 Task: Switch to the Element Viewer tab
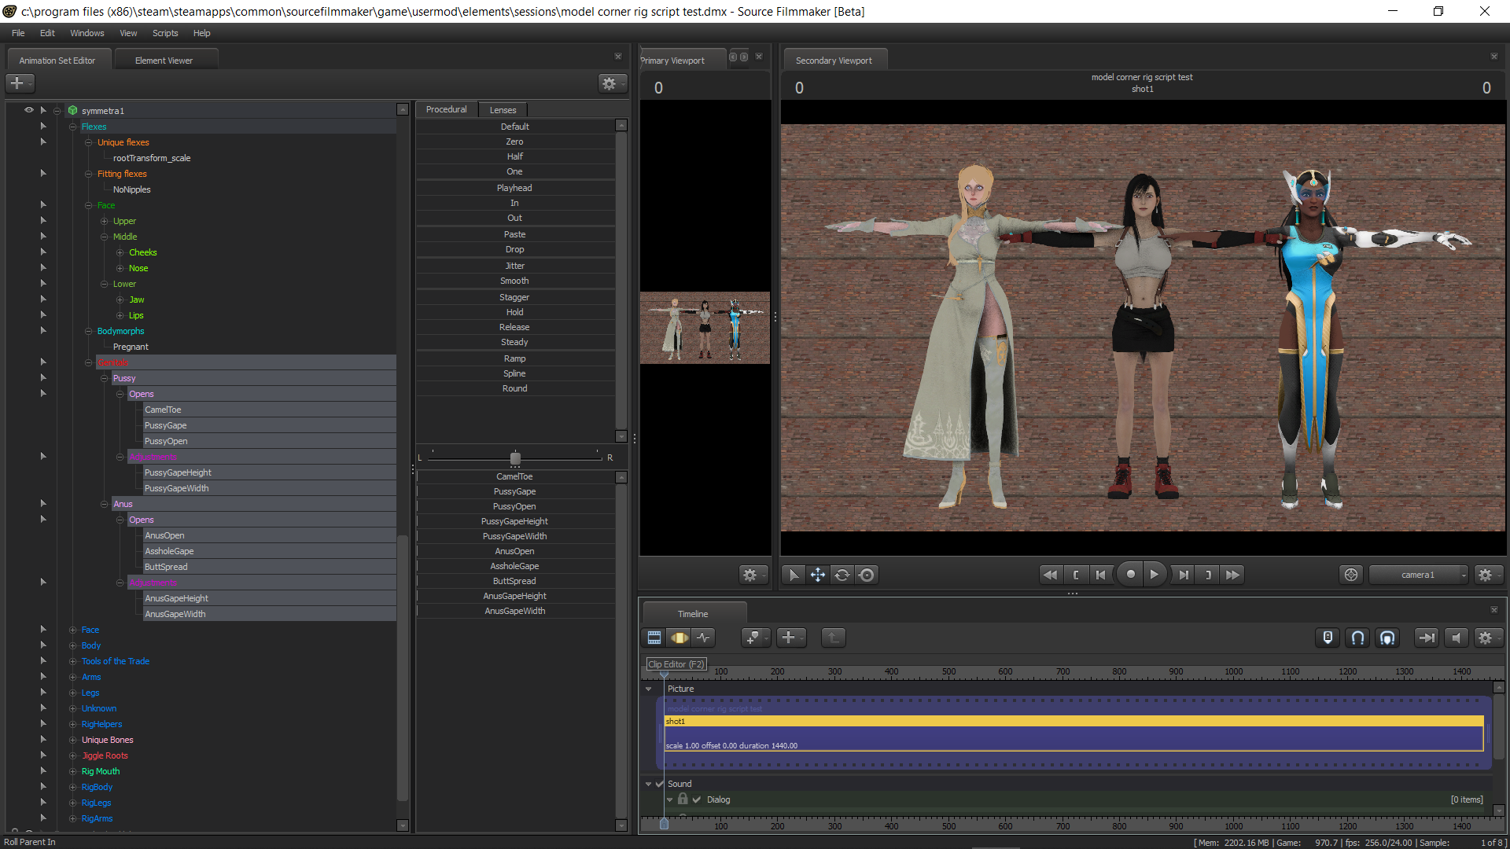(164, 61)
